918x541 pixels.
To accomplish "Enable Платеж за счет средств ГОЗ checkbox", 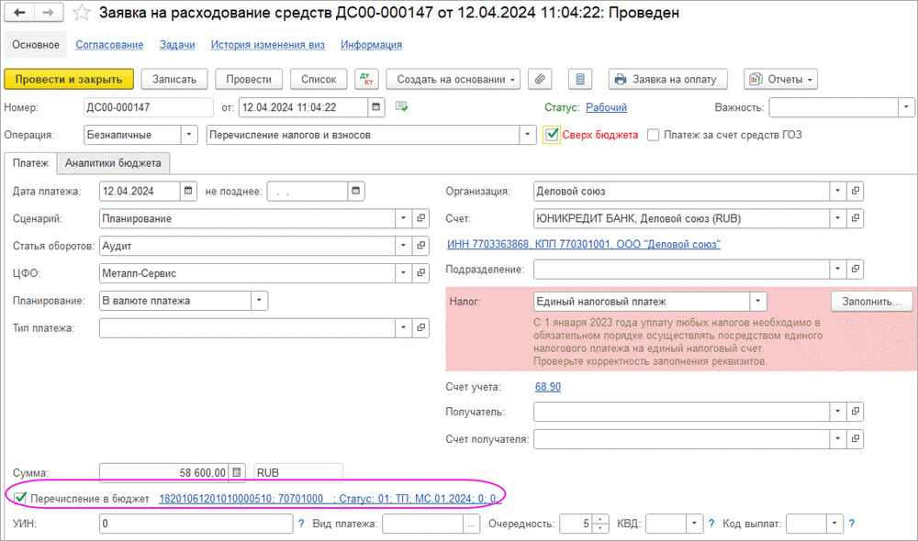I will (654, 135).
